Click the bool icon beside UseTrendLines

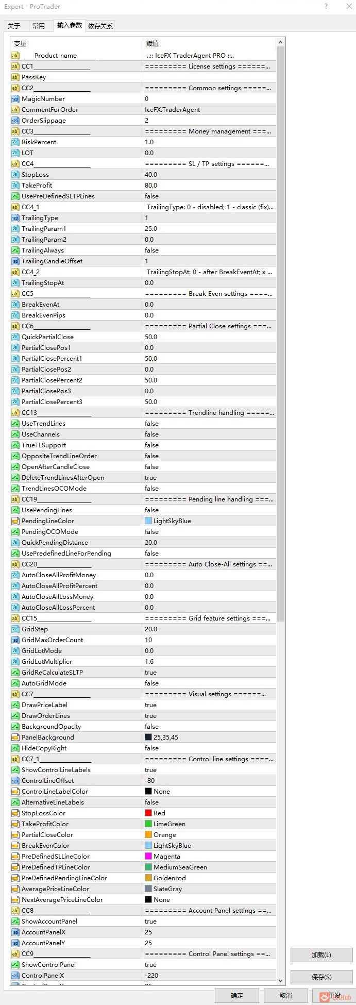click(x=15, y=424)
